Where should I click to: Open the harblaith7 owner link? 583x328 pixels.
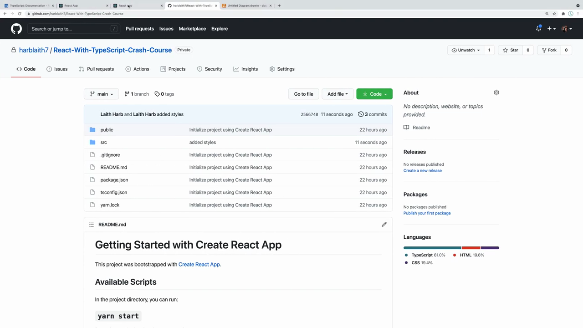pos(34,50)
